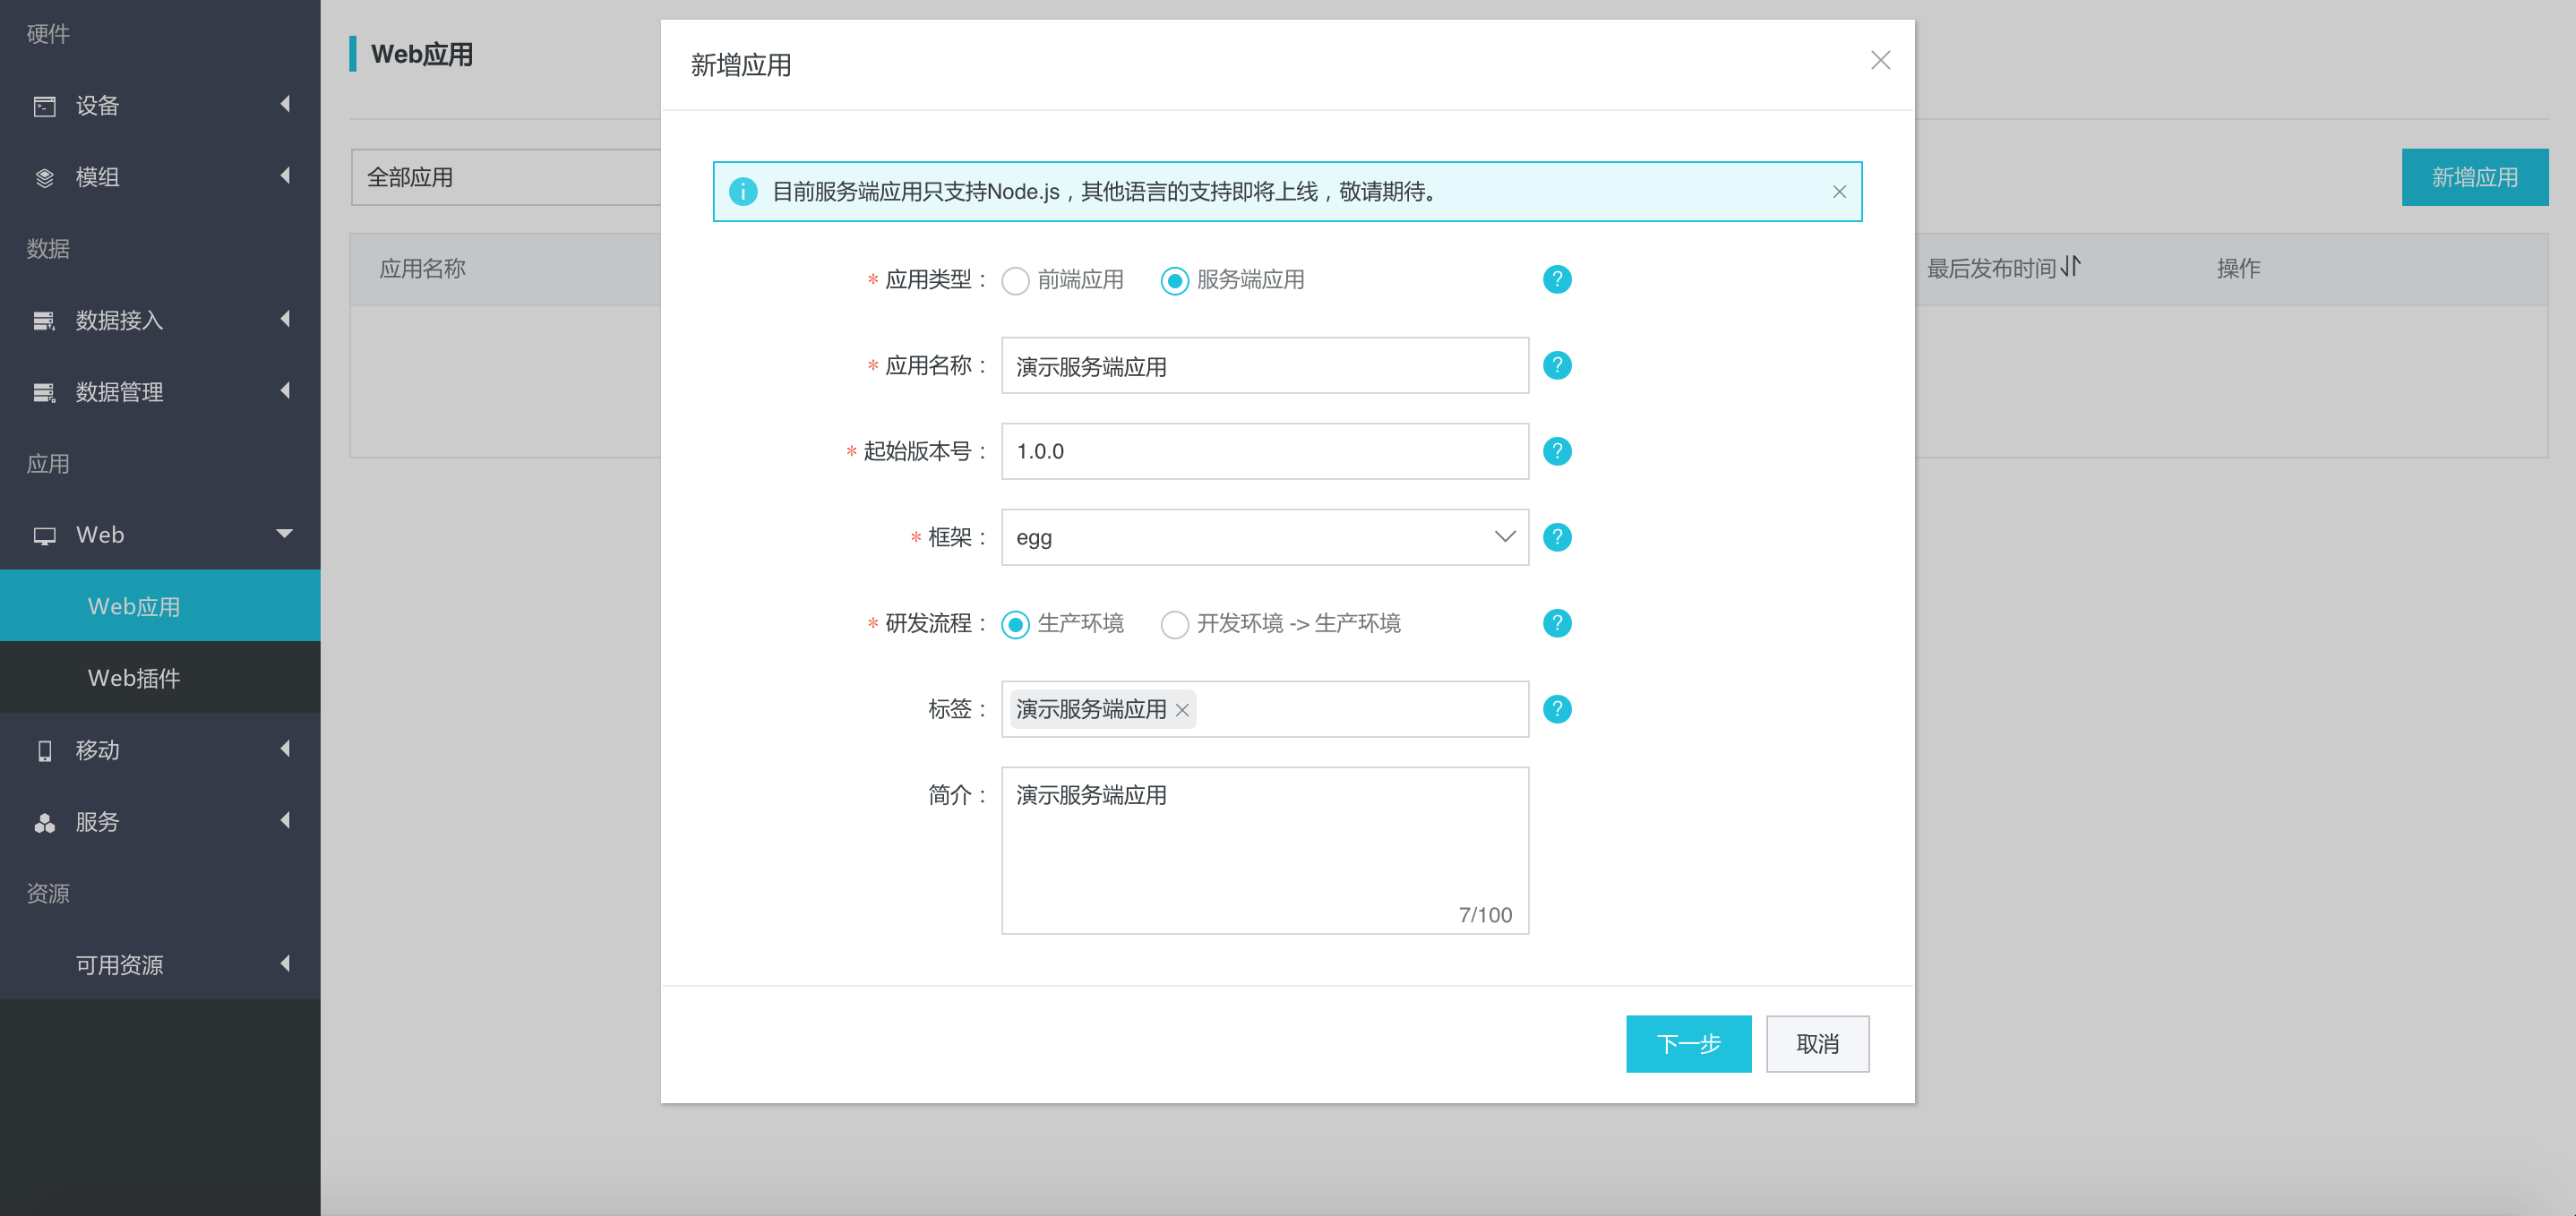
Task: Dismiss the Node.js info banner
Action: tap(1838, 191)
